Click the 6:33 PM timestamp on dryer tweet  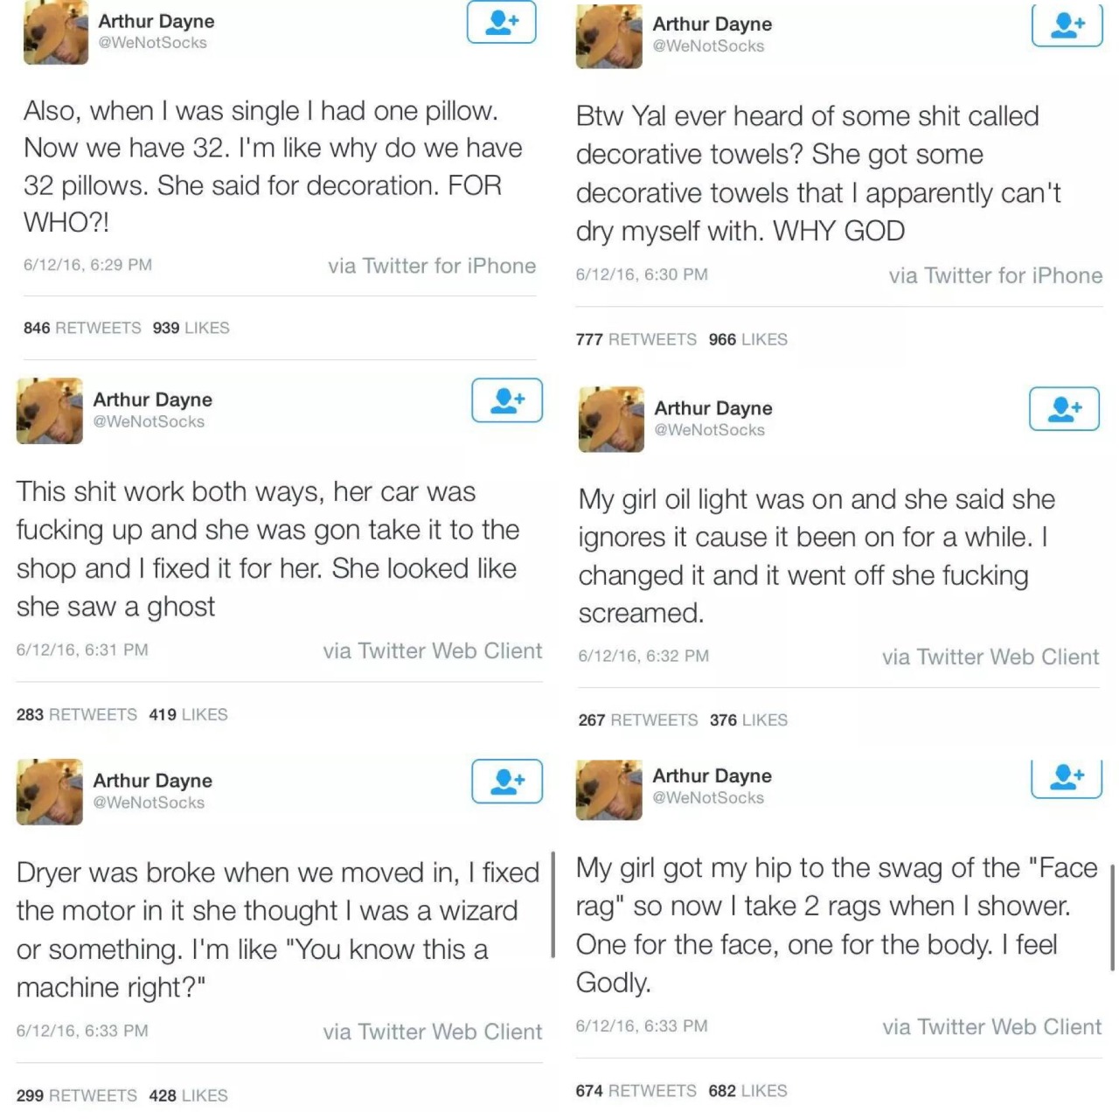point(82,1031)
